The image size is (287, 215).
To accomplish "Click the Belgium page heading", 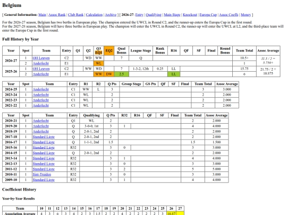I will (12, 5).
